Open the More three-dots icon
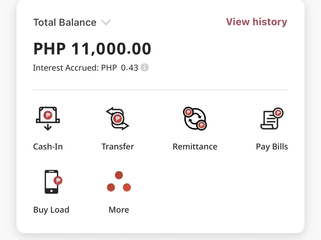 pos(119,181)
